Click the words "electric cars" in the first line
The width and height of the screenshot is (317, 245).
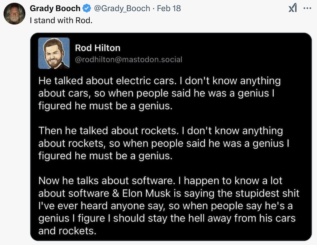[150, 81]
